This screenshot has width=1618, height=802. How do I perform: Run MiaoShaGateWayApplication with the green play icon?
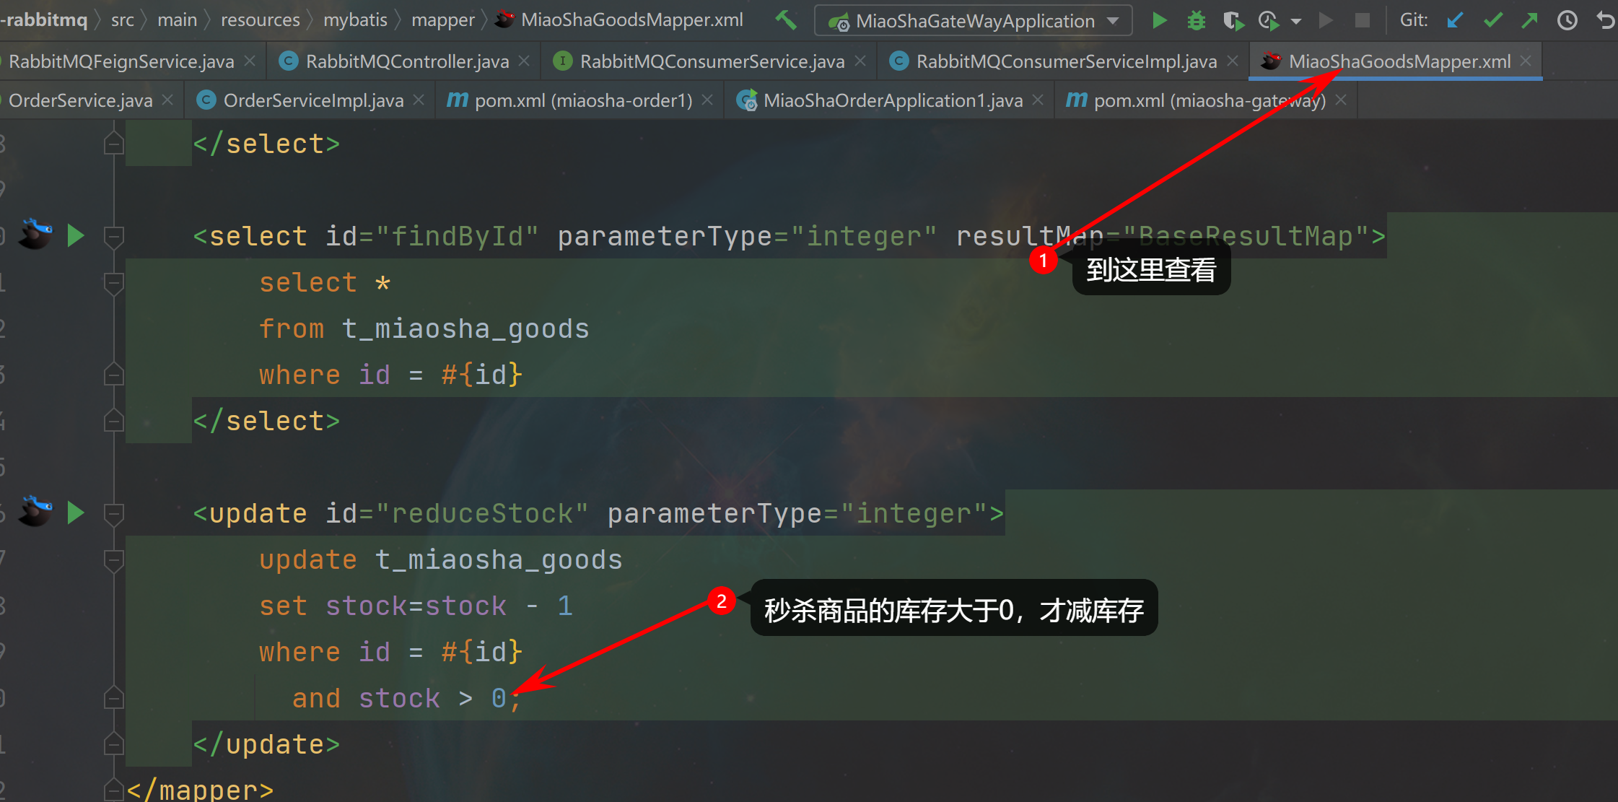point(1160,20)
